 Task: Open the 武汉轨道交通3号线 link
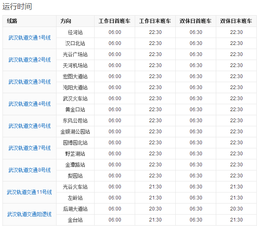coord(29,82)
